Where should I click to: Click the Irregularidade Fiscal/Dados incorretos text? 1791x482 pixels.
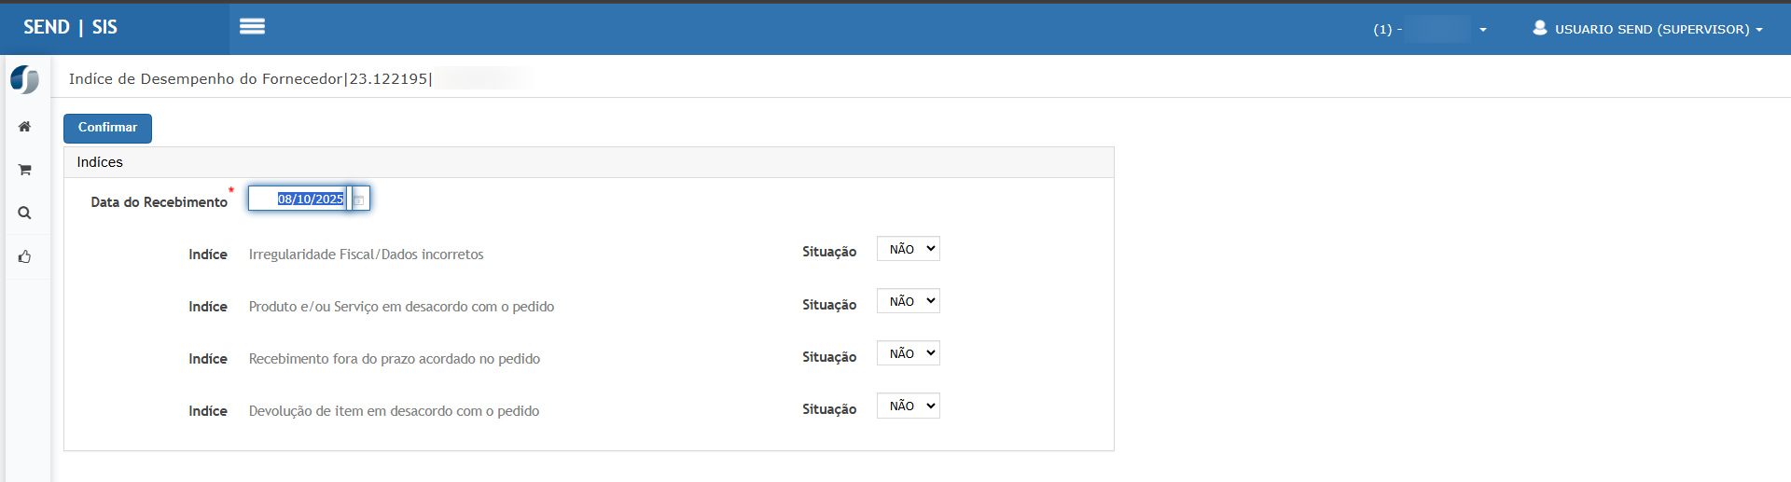pos(366,255)
